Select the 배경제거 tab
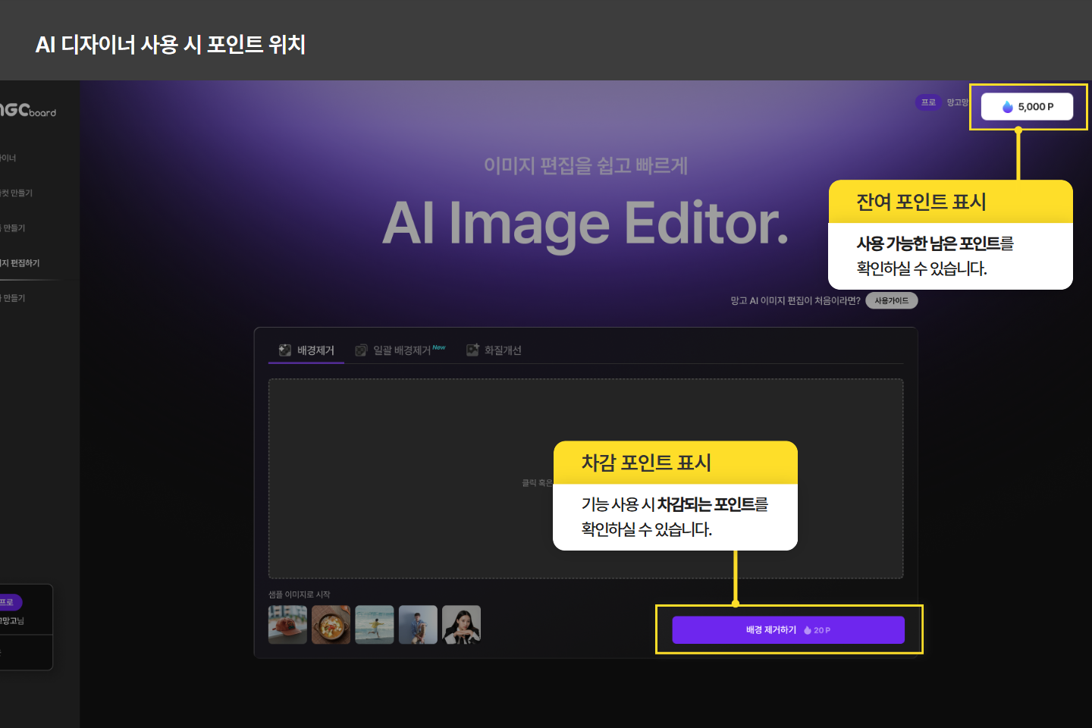 coord(306,350)
